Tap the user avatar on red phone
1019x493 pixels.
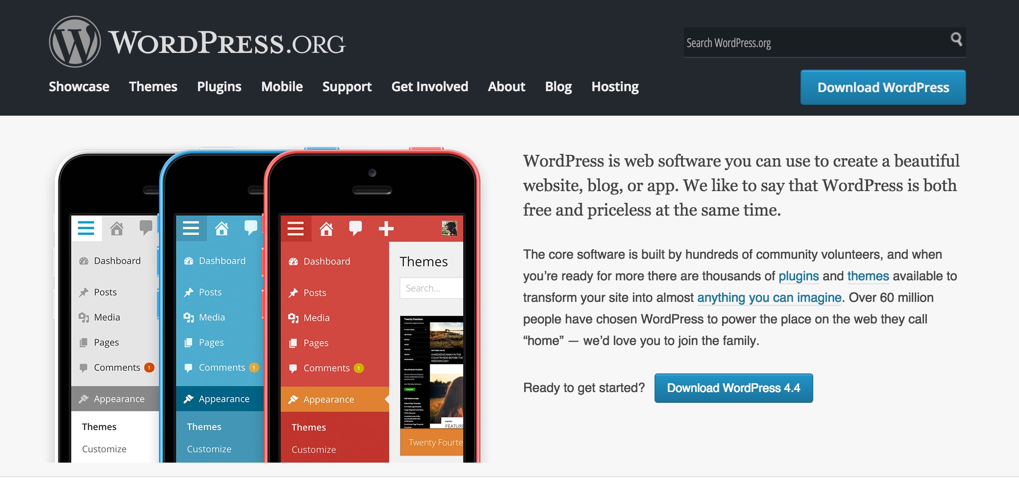click(449, 228)
